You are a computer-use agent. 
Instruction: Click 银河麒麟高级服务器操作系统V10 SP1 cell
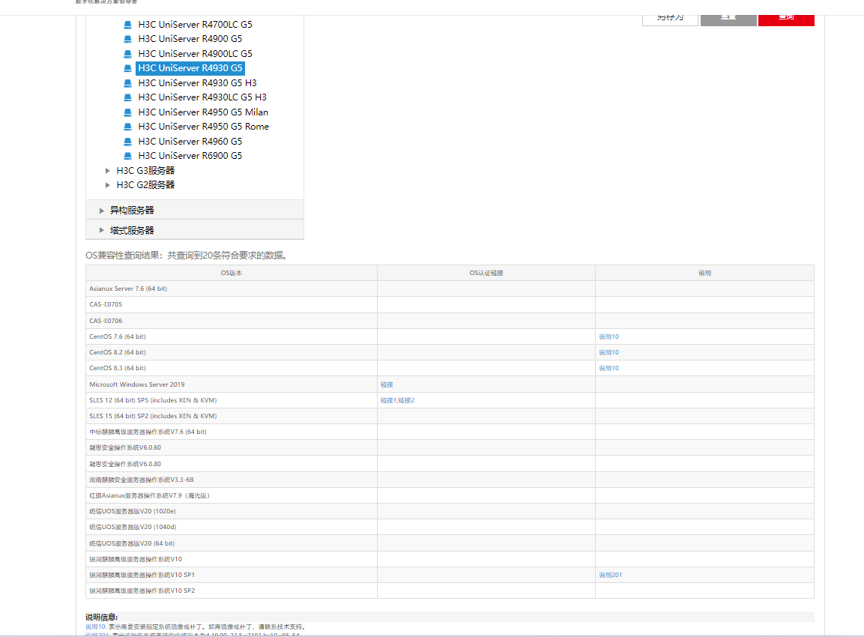tap(232, 575)
